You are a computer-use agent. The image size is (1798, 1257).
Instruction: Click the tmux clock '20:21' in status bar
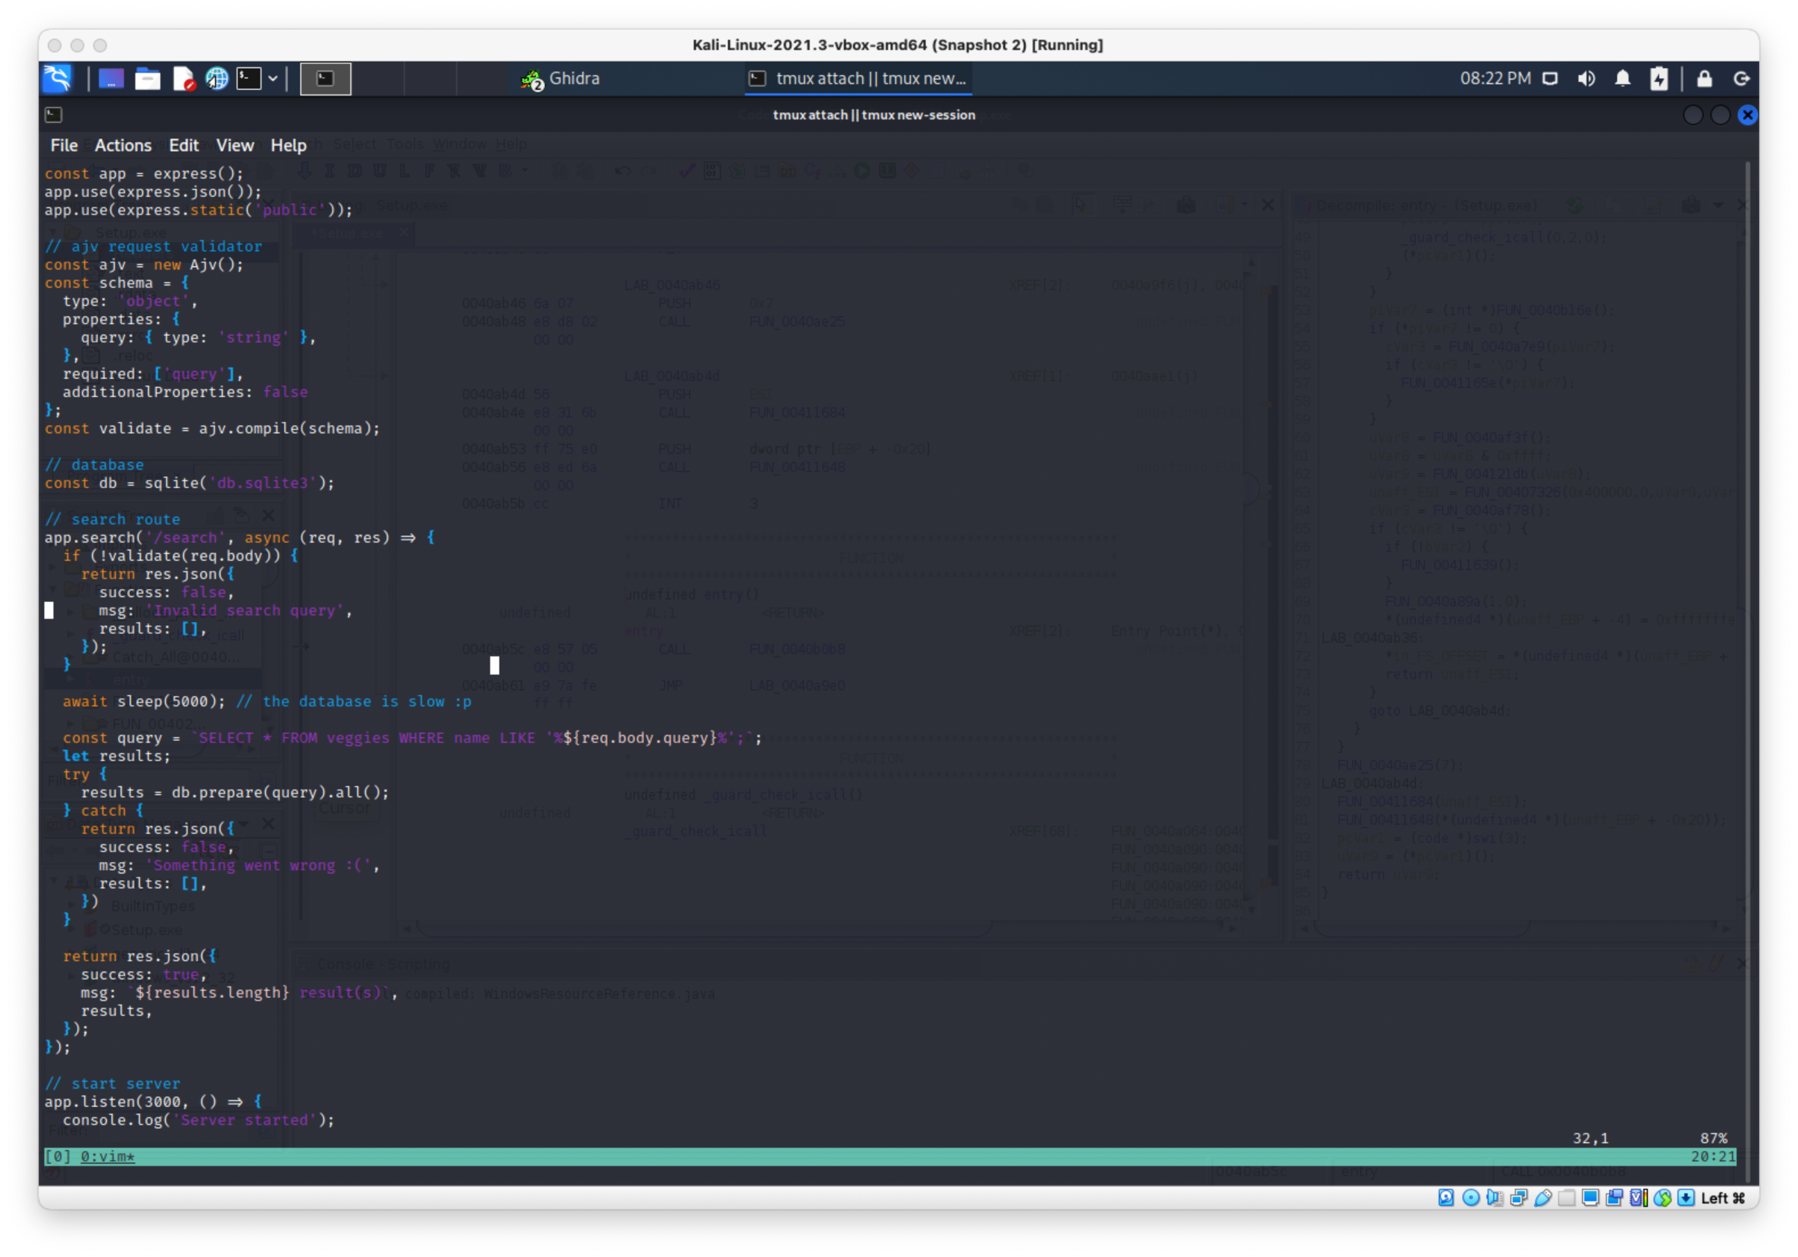[1713, 1157]
